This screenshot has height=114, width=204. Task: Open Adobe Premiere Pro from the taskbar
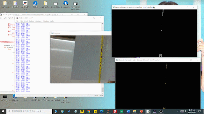point(154,111)
